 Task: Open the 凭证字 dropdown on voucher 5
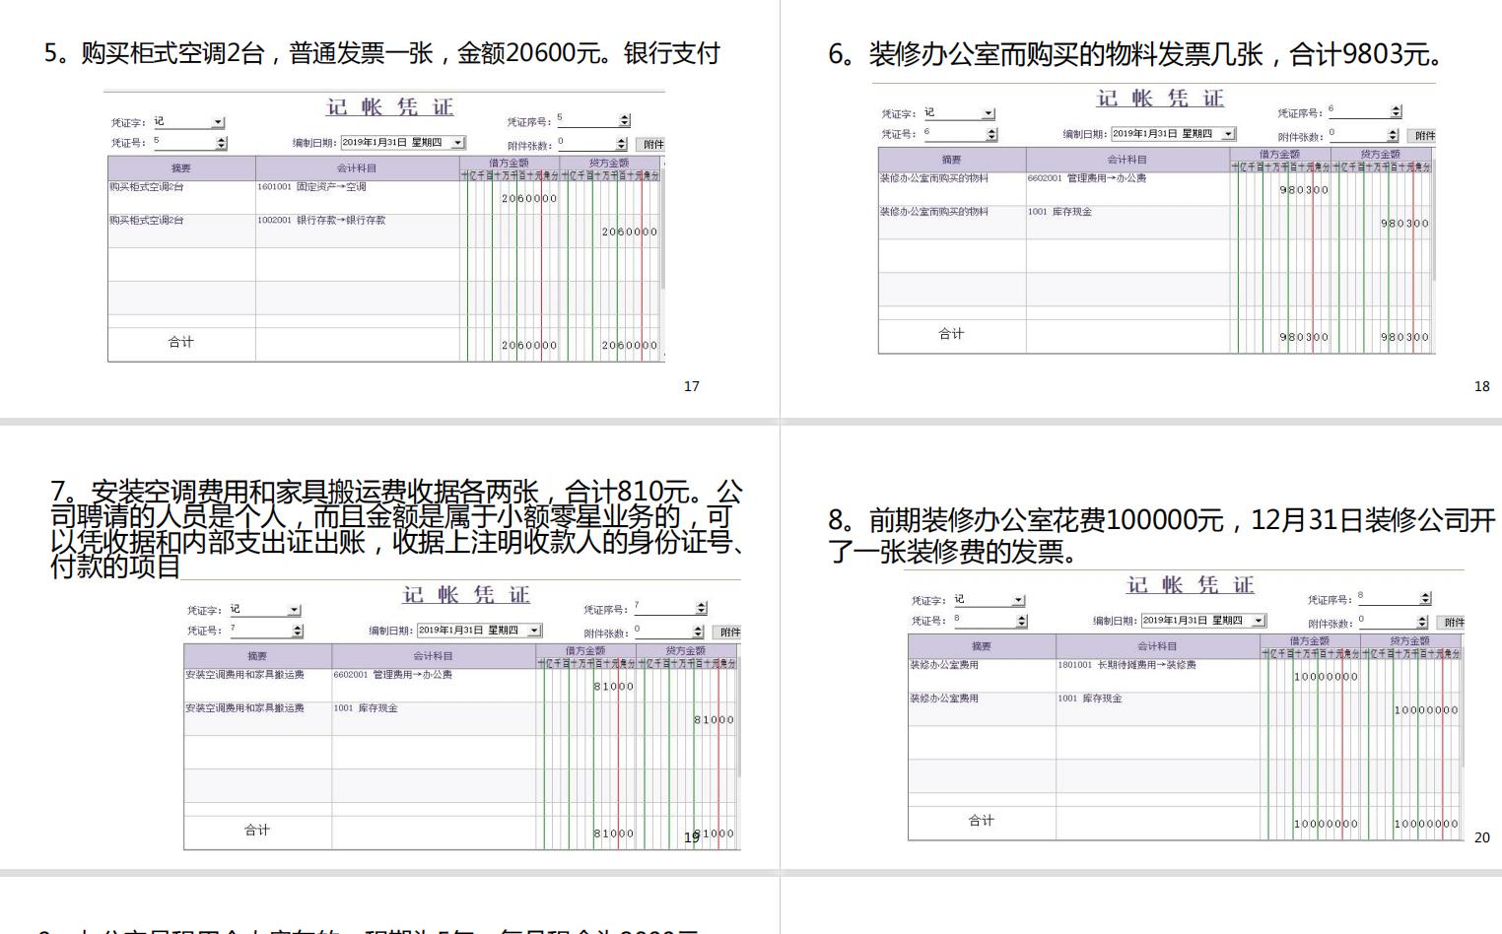point(219,122)
